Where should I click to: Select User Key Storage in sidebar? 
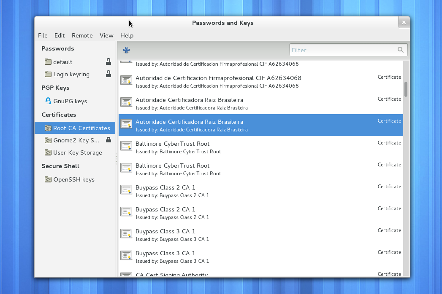tap(75, 152)
